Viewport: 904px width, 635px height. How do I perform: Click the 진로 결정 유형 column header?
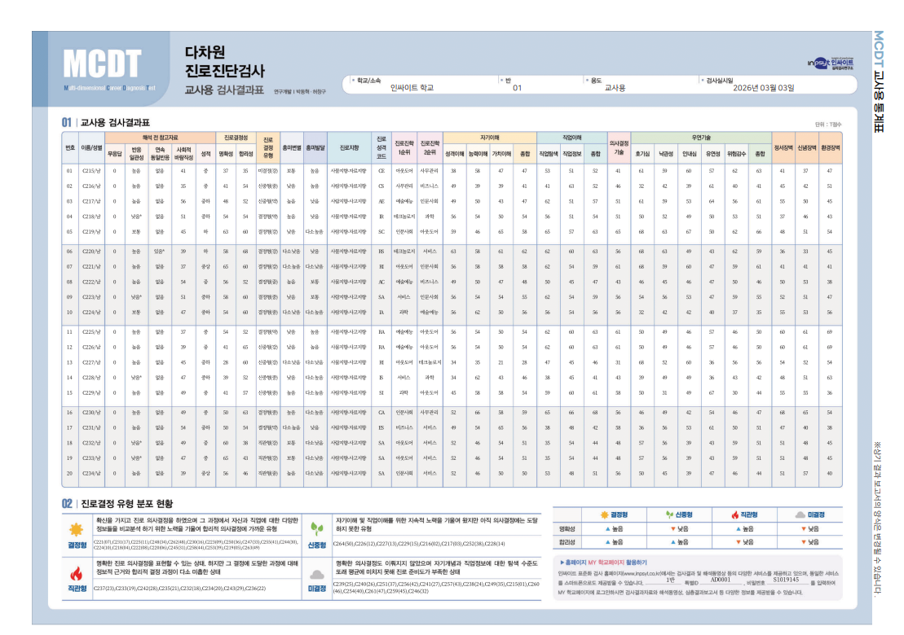pos(268,148)
